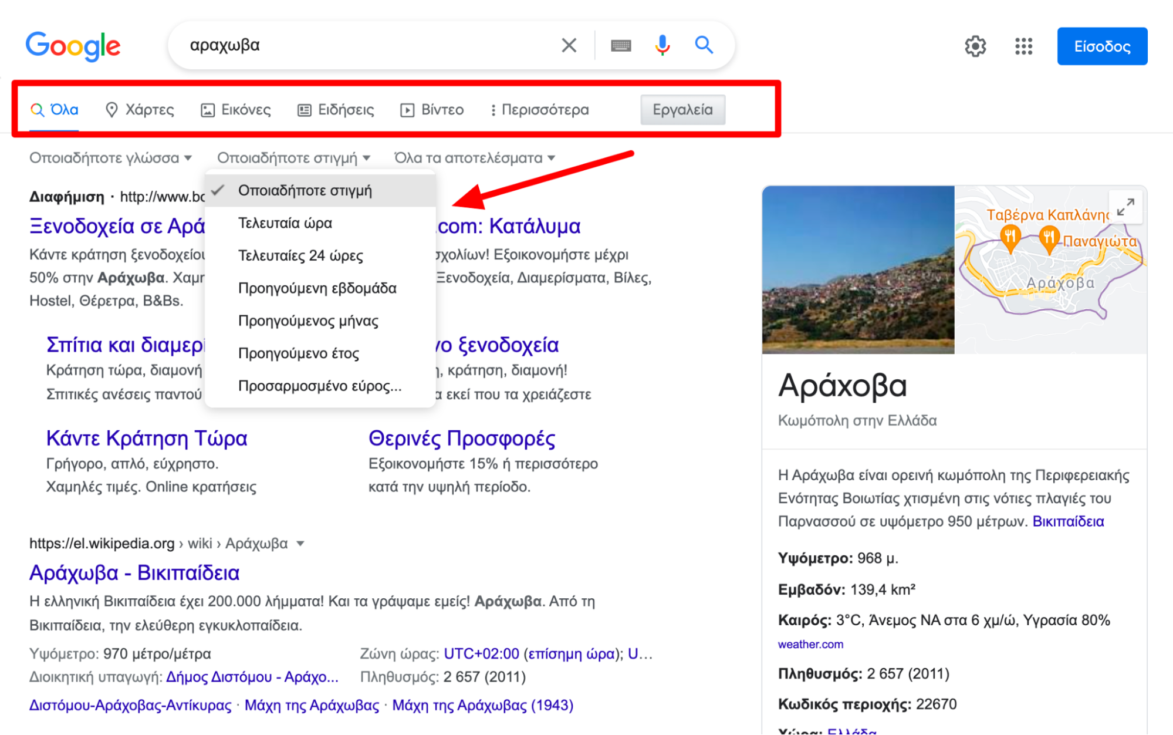Screen dimensions: 1173x735
Task: Click the Υψόμετρο label in knowledge panel
Action: click(x=815, y=558)
